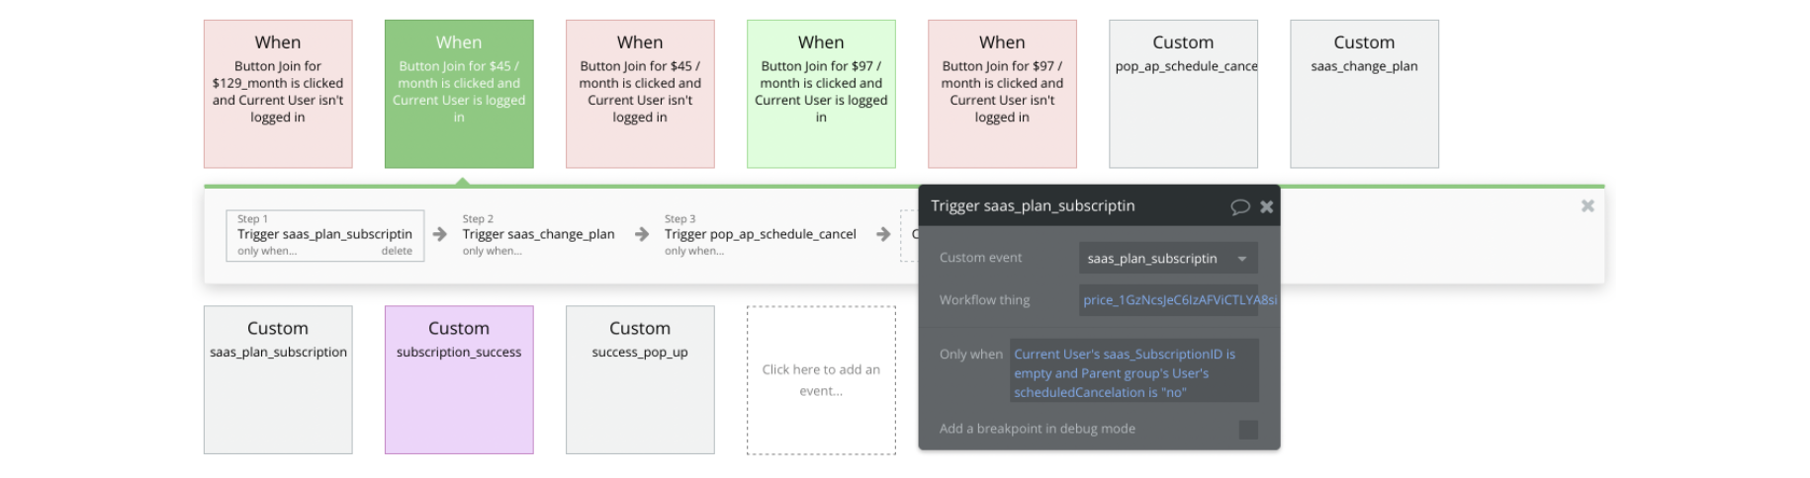Viewport: 1810px width, 478px height.
Task: Open the $97 / month logged in event
Action: point(821,94)
